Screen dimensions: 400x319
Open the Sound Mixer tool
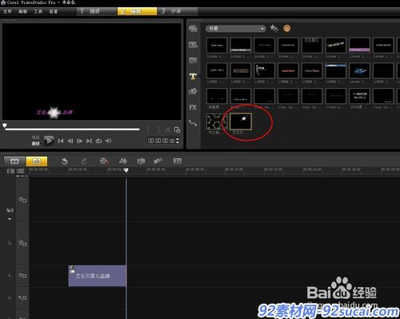(x=123, y=161)
